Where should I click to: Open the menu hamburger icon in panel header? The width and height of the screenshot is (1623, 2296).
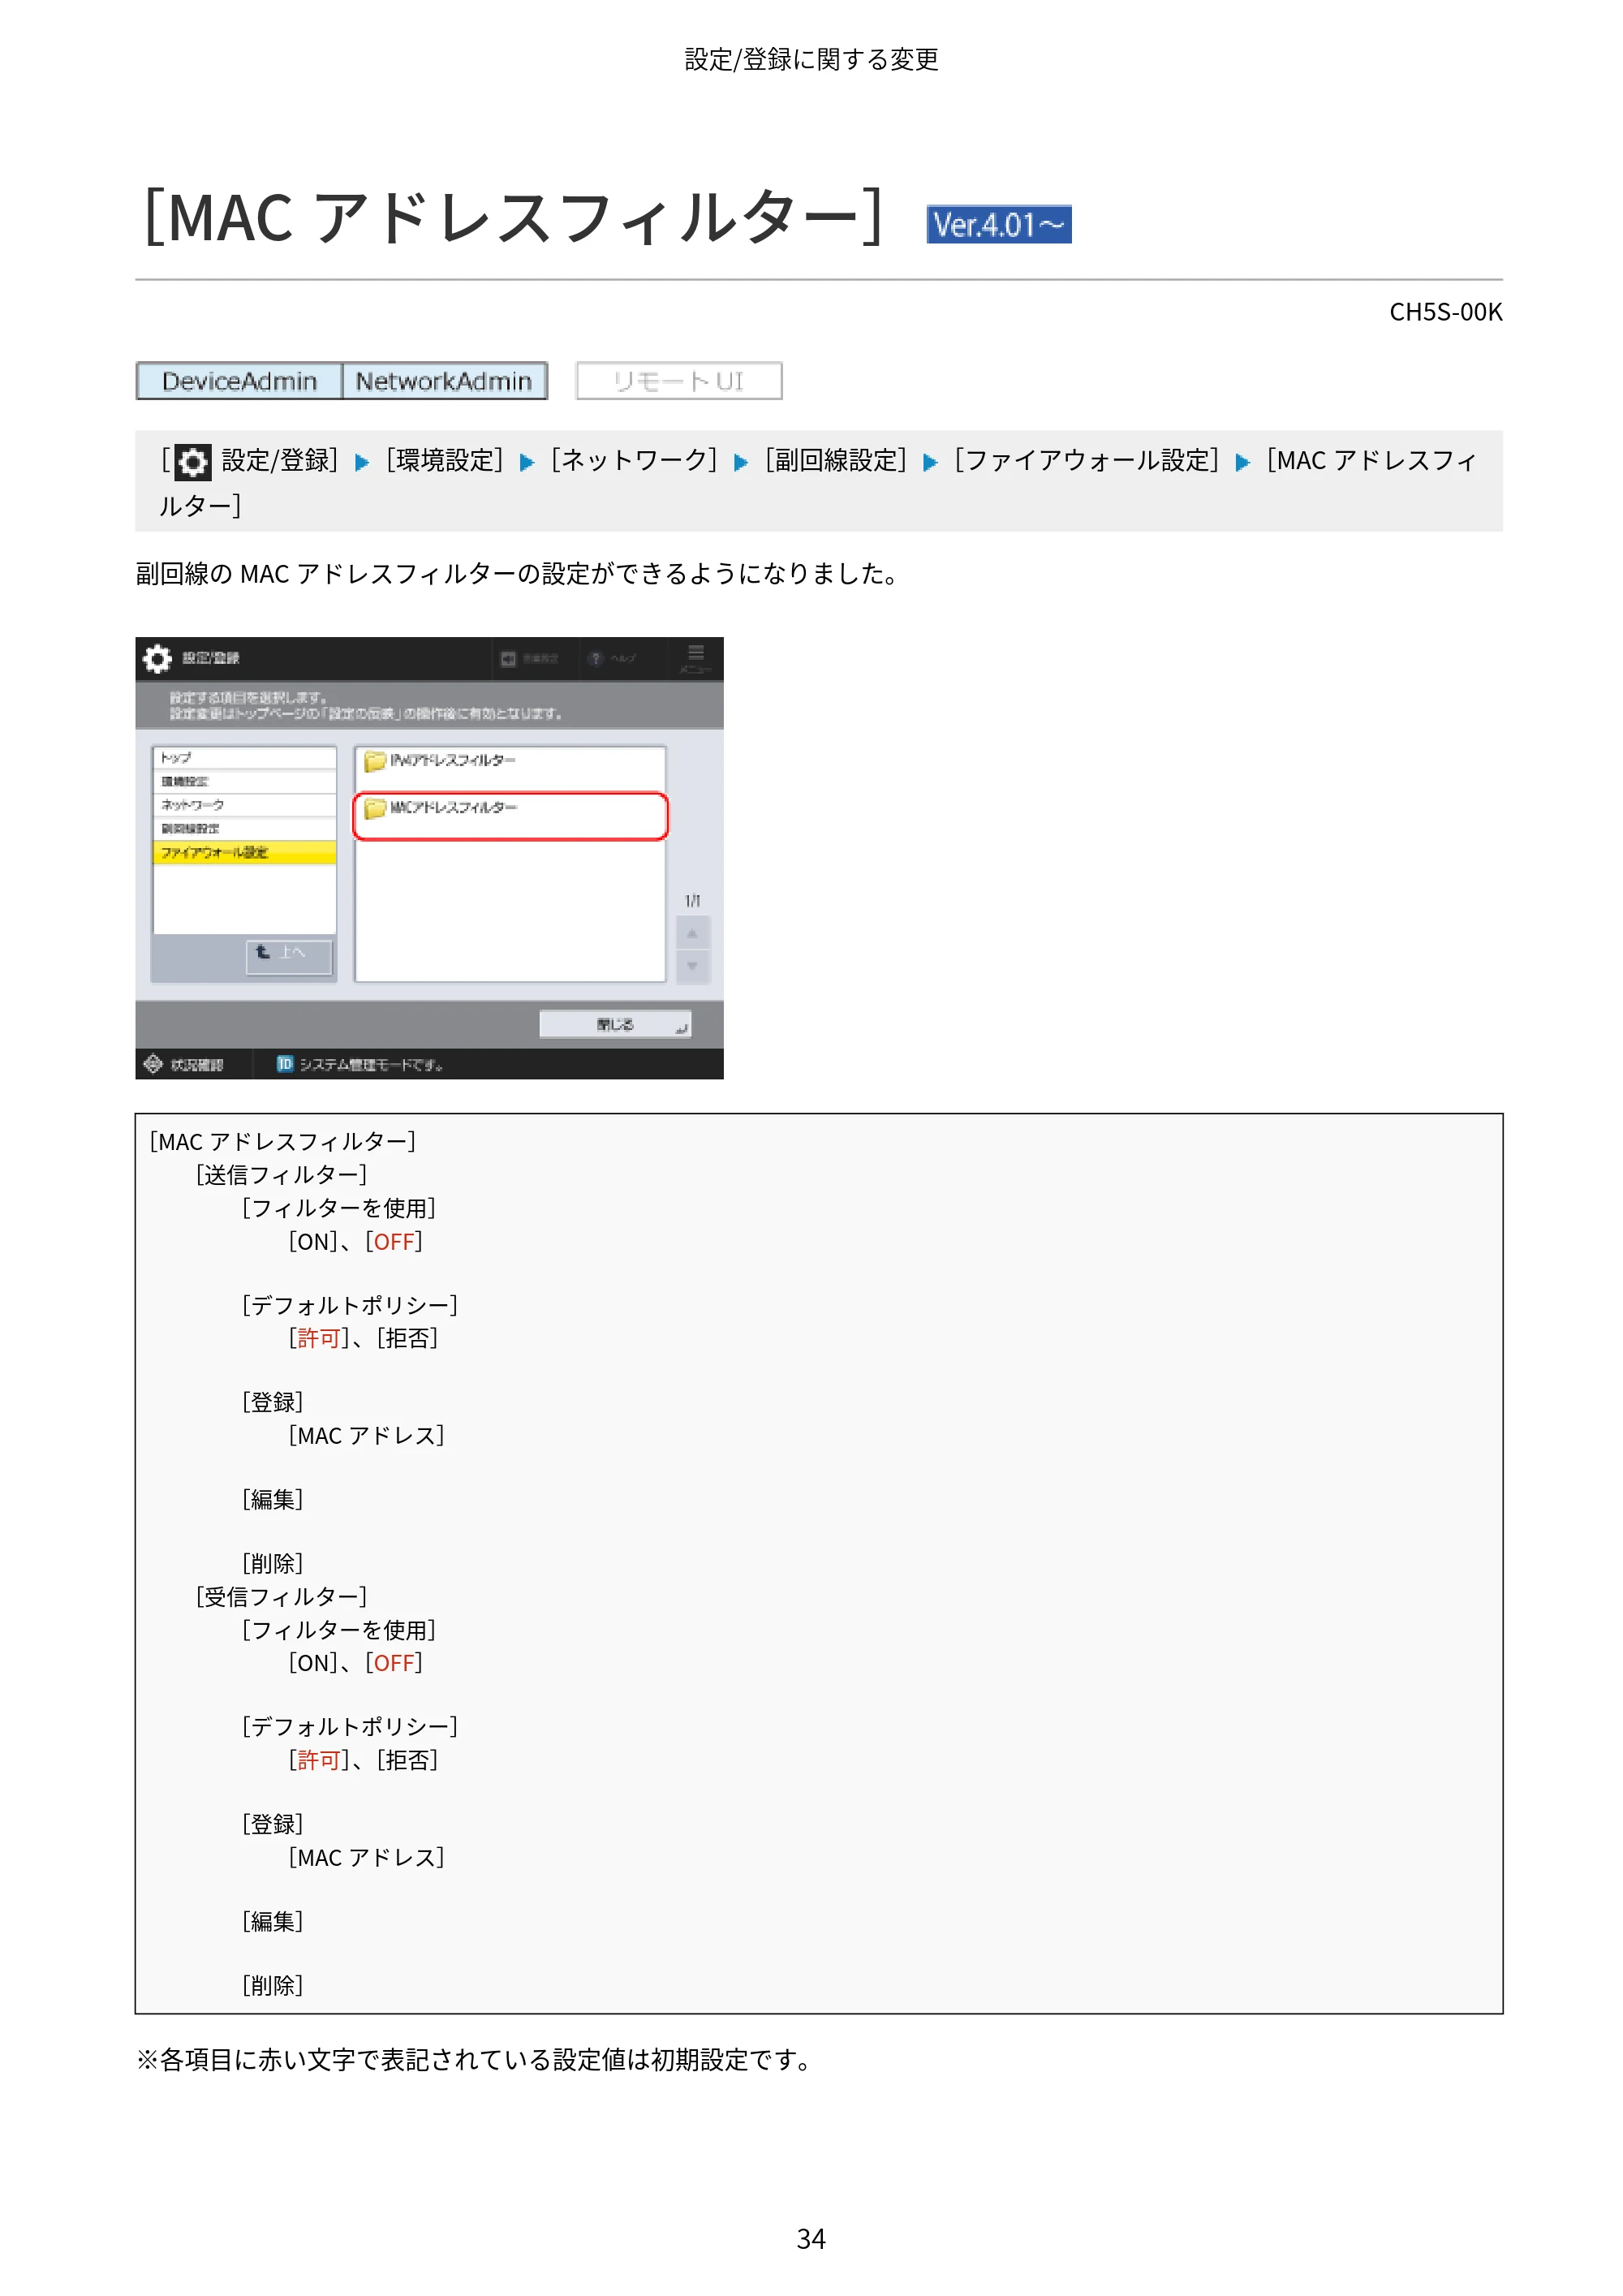pyautogui.click(x=696, y=653)
